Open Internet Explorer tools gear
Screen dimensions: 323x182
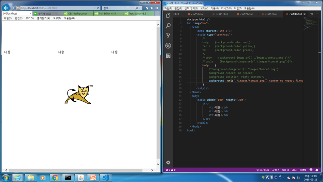(x=157, y=8)
